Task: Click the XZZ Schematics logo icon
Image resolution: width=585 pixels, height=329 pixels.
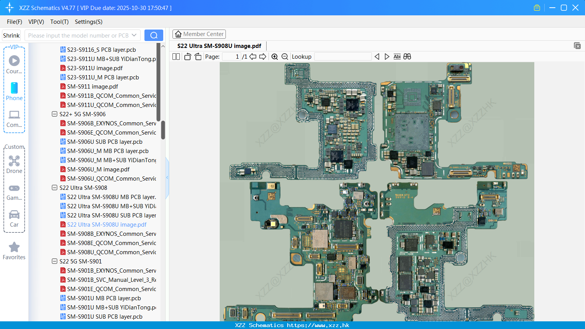Action: (9, 8)
